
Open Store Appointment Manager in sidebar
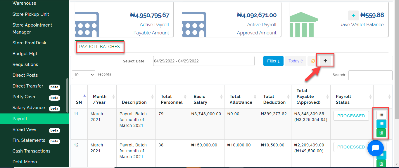(x=32, y=29)
